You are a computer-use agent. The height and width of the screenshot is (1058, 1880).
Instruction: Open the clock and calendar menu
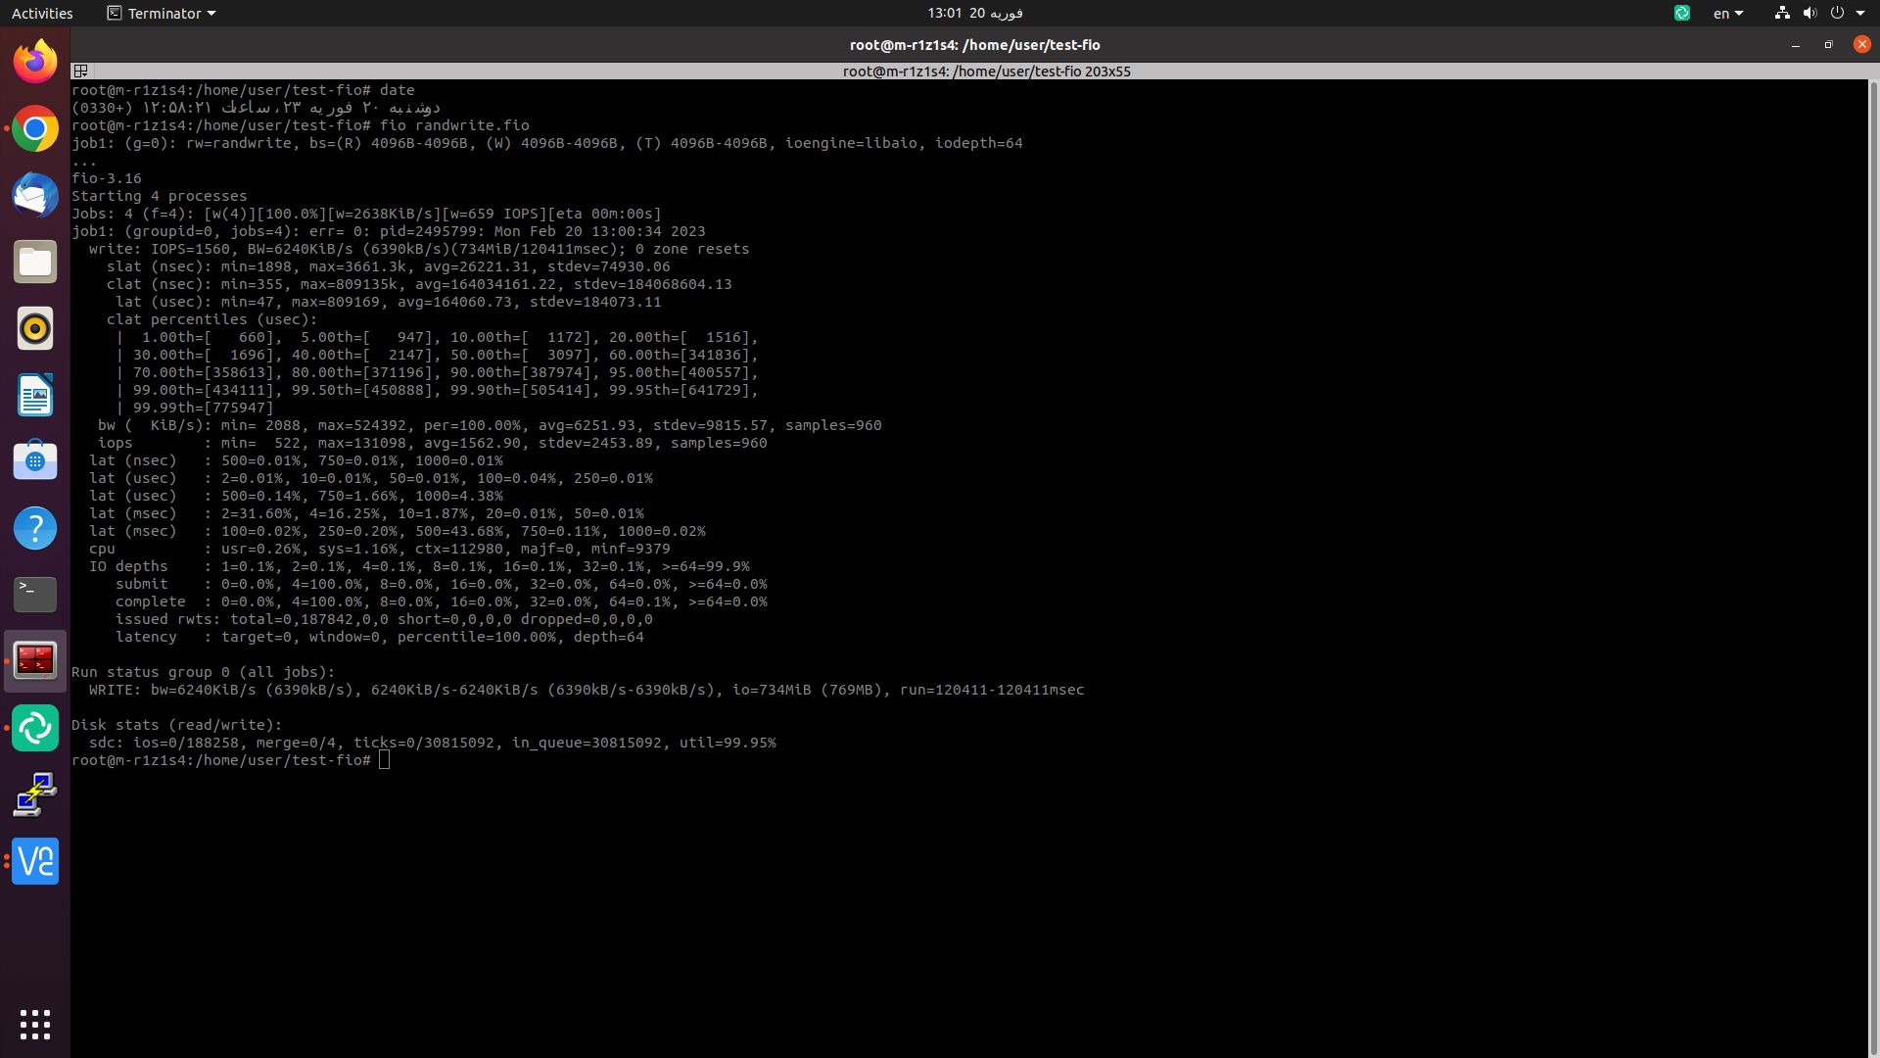[974, 13]
